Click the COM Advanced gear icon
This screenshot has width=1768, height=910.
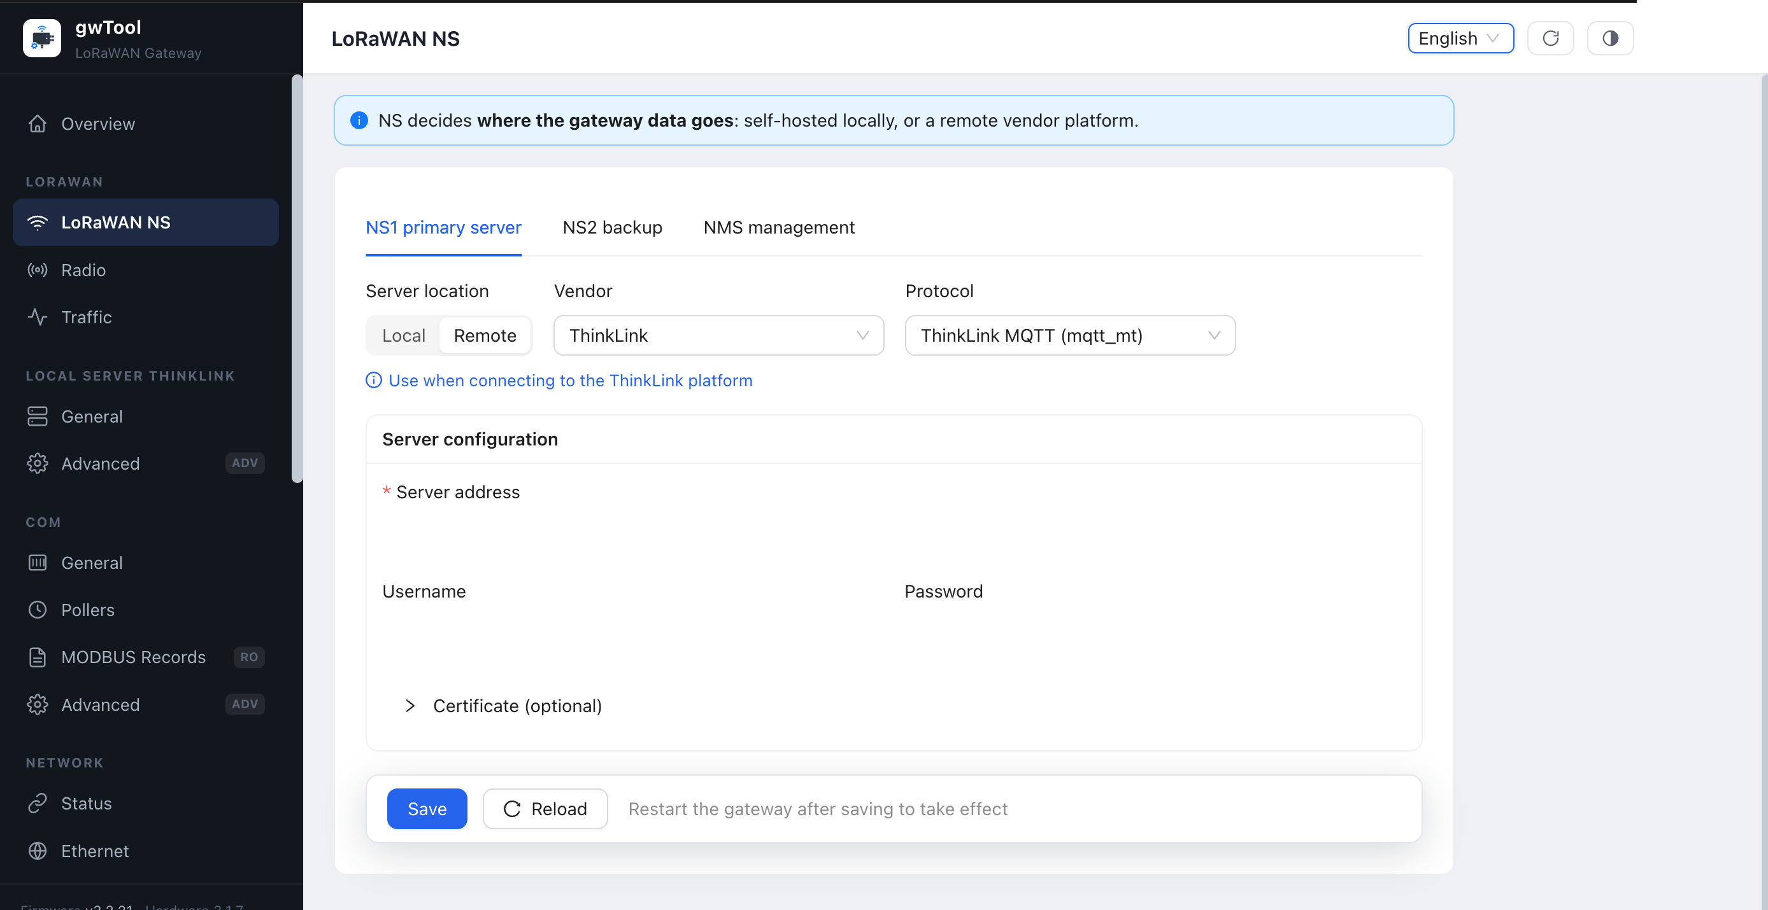tap(38, 704)
